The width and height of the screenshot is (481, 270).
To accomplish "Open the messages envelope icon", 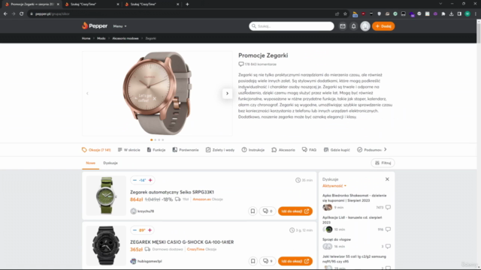I will pyautogui.click(x=343, y=26).
